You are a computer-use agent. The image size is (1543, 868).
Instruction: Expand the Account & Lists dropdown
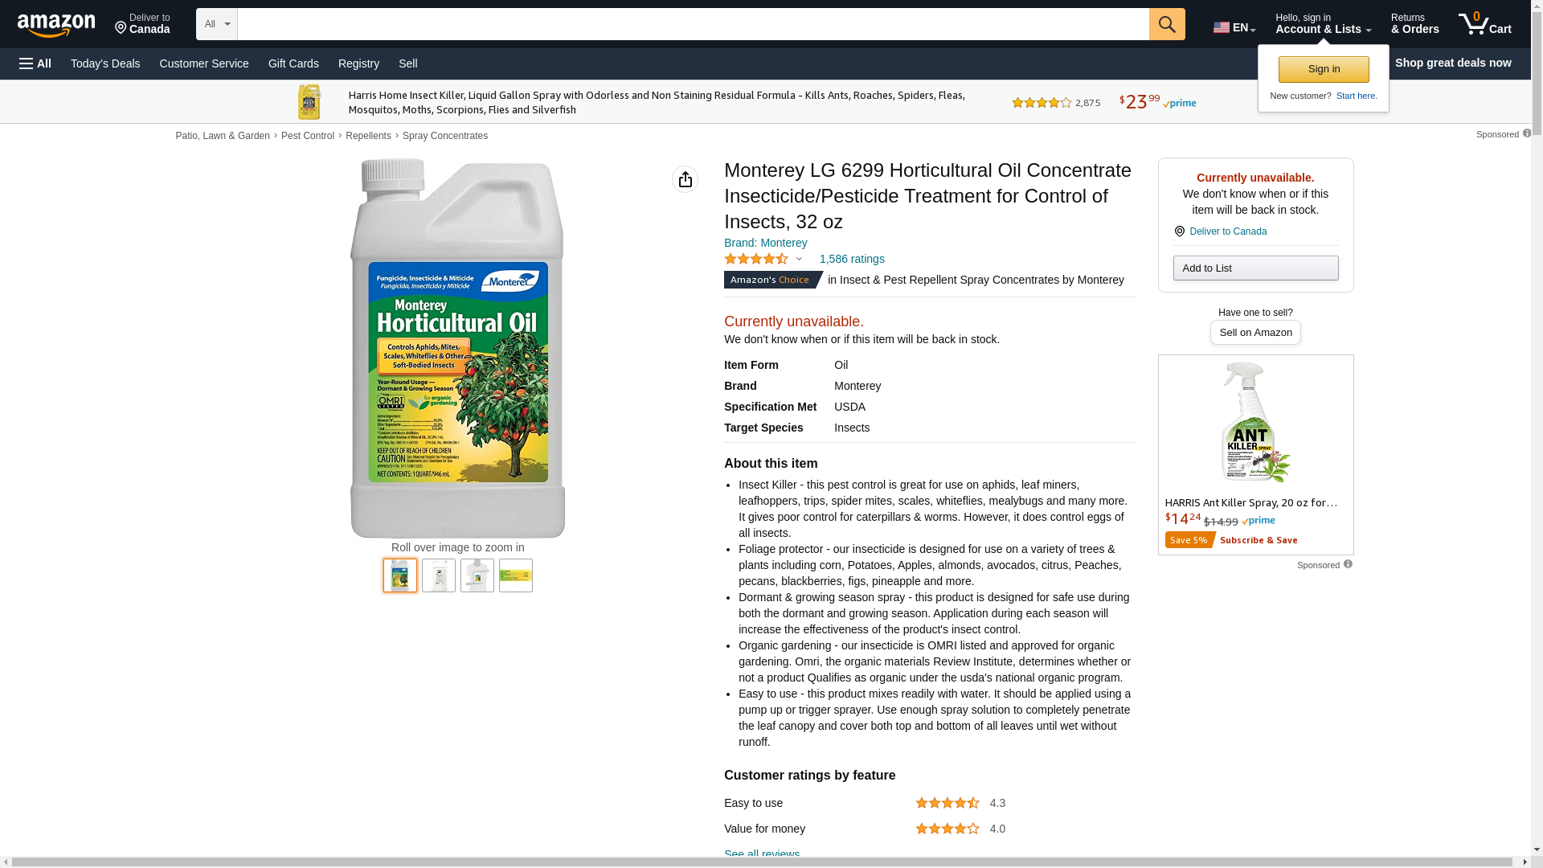click(1323, 24)
